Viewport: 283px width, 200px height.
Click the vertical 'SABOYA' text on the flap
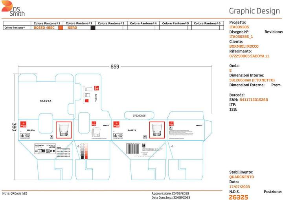(96, 98)
